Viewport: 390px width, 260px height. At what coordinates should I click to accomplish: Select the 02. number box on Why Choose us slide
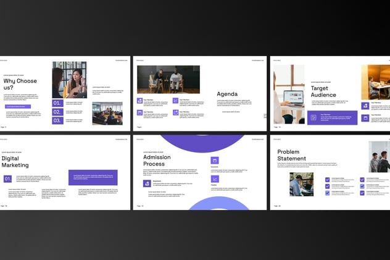[57, 112]
